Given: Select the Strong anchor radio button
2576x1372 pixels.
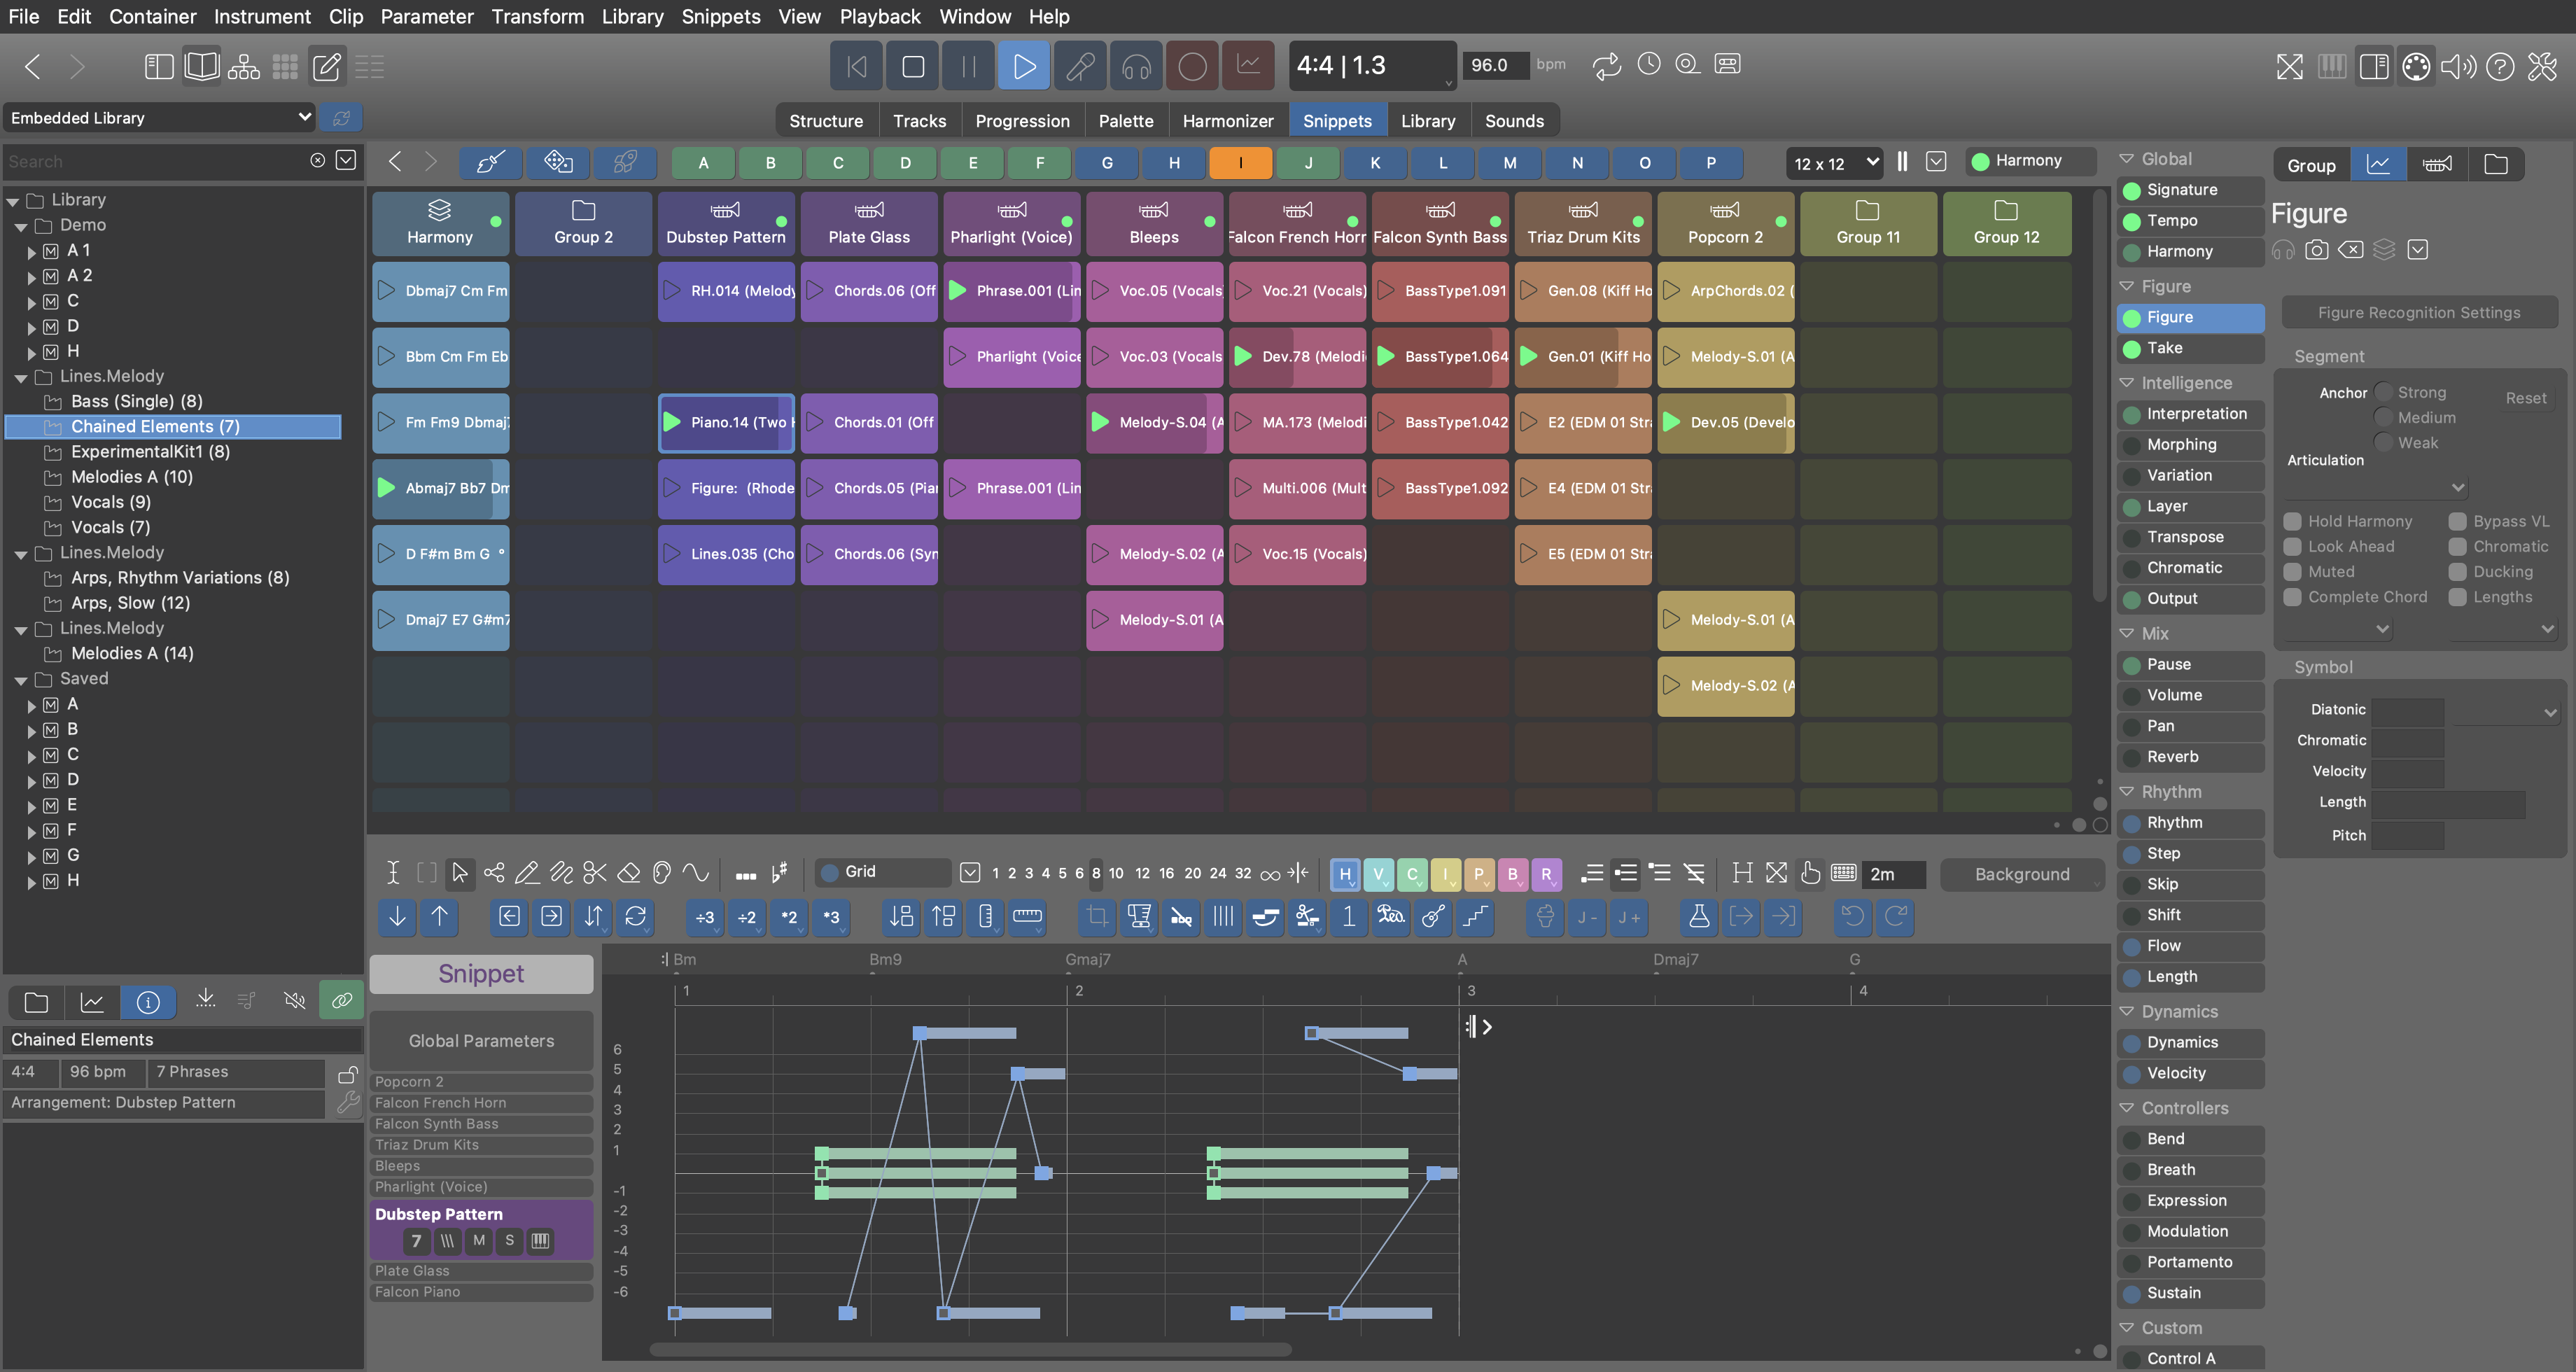Looking at the screenshot, I should click(2384, 392).
